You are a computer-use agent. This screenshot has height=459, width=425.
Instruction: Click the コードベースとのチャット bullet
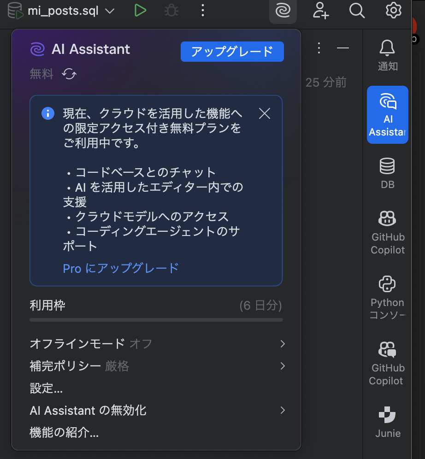tap(146, 172)
